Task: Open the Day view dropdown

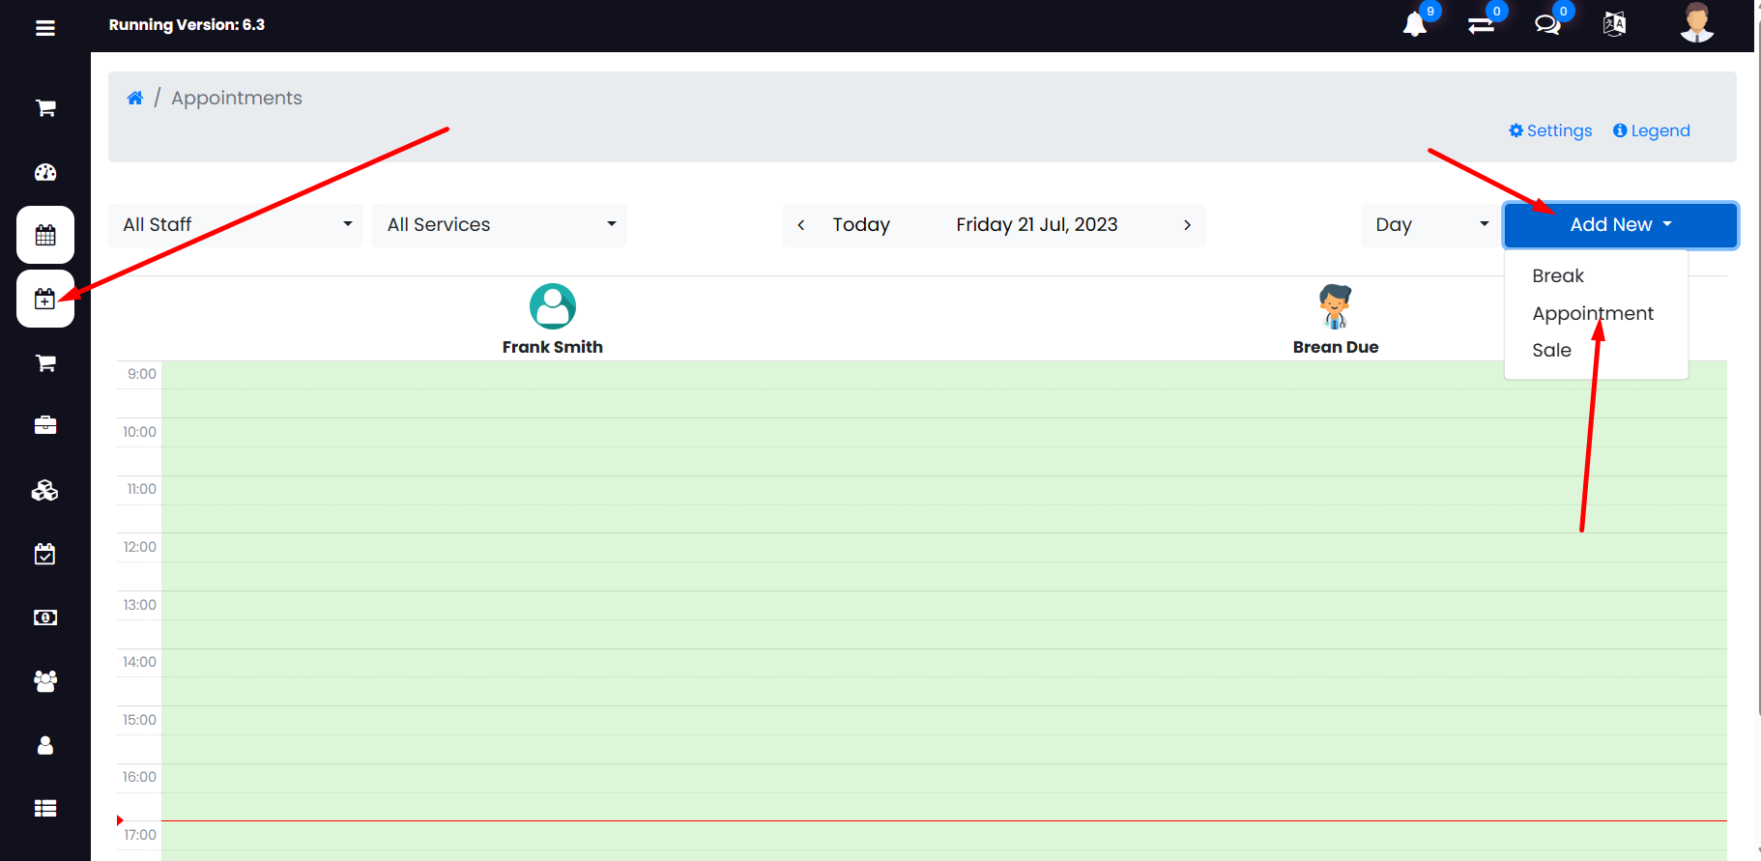Action: 1429,225
